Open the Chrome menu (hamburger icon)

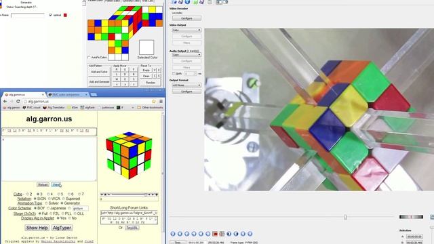click(161, 101)
